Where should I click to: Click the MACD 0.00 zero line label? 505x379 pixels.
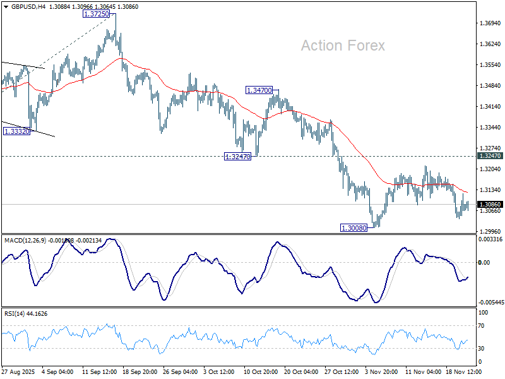(484, 263)
